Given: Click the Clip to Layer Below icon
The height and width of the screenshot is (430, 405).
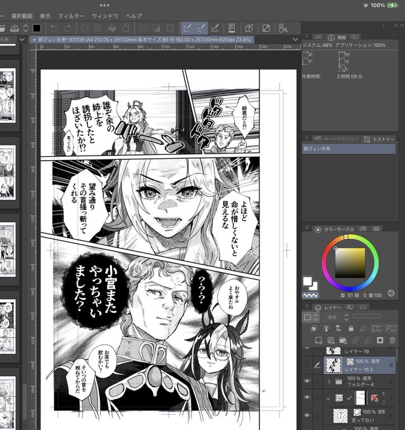Looking at the screenshot, I should coord(314,328).
